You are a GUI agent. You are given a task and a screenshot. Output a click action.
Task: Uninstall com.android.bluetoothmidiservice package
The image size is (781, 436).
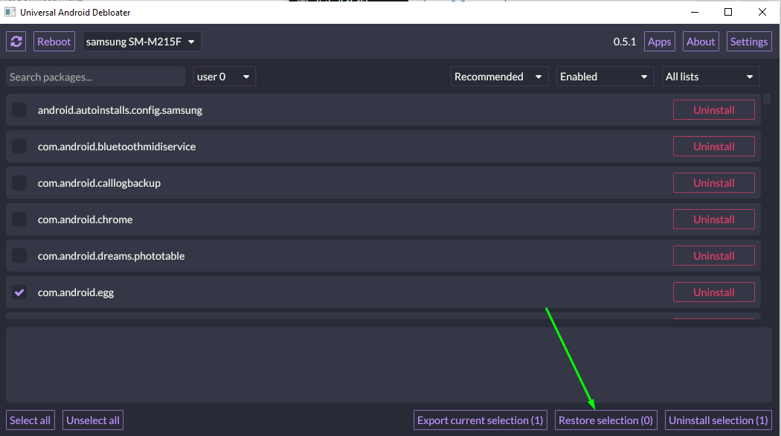(x=714, y=147)
